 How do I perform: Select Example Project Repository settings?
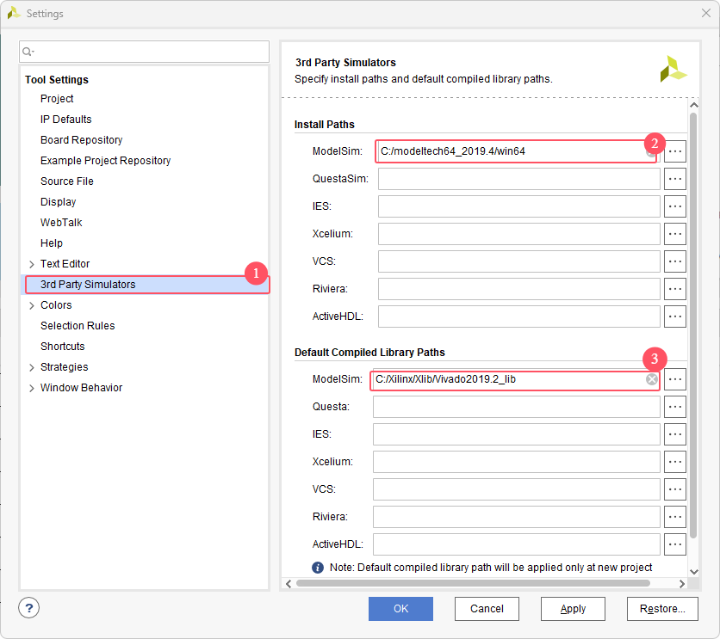tap(106, 161)
